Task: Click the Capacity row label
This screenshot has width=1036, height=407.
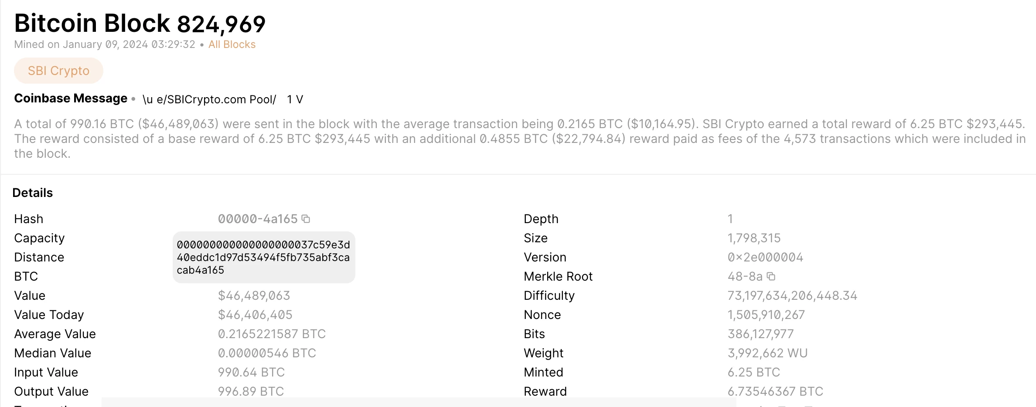Action: (39, 238)
